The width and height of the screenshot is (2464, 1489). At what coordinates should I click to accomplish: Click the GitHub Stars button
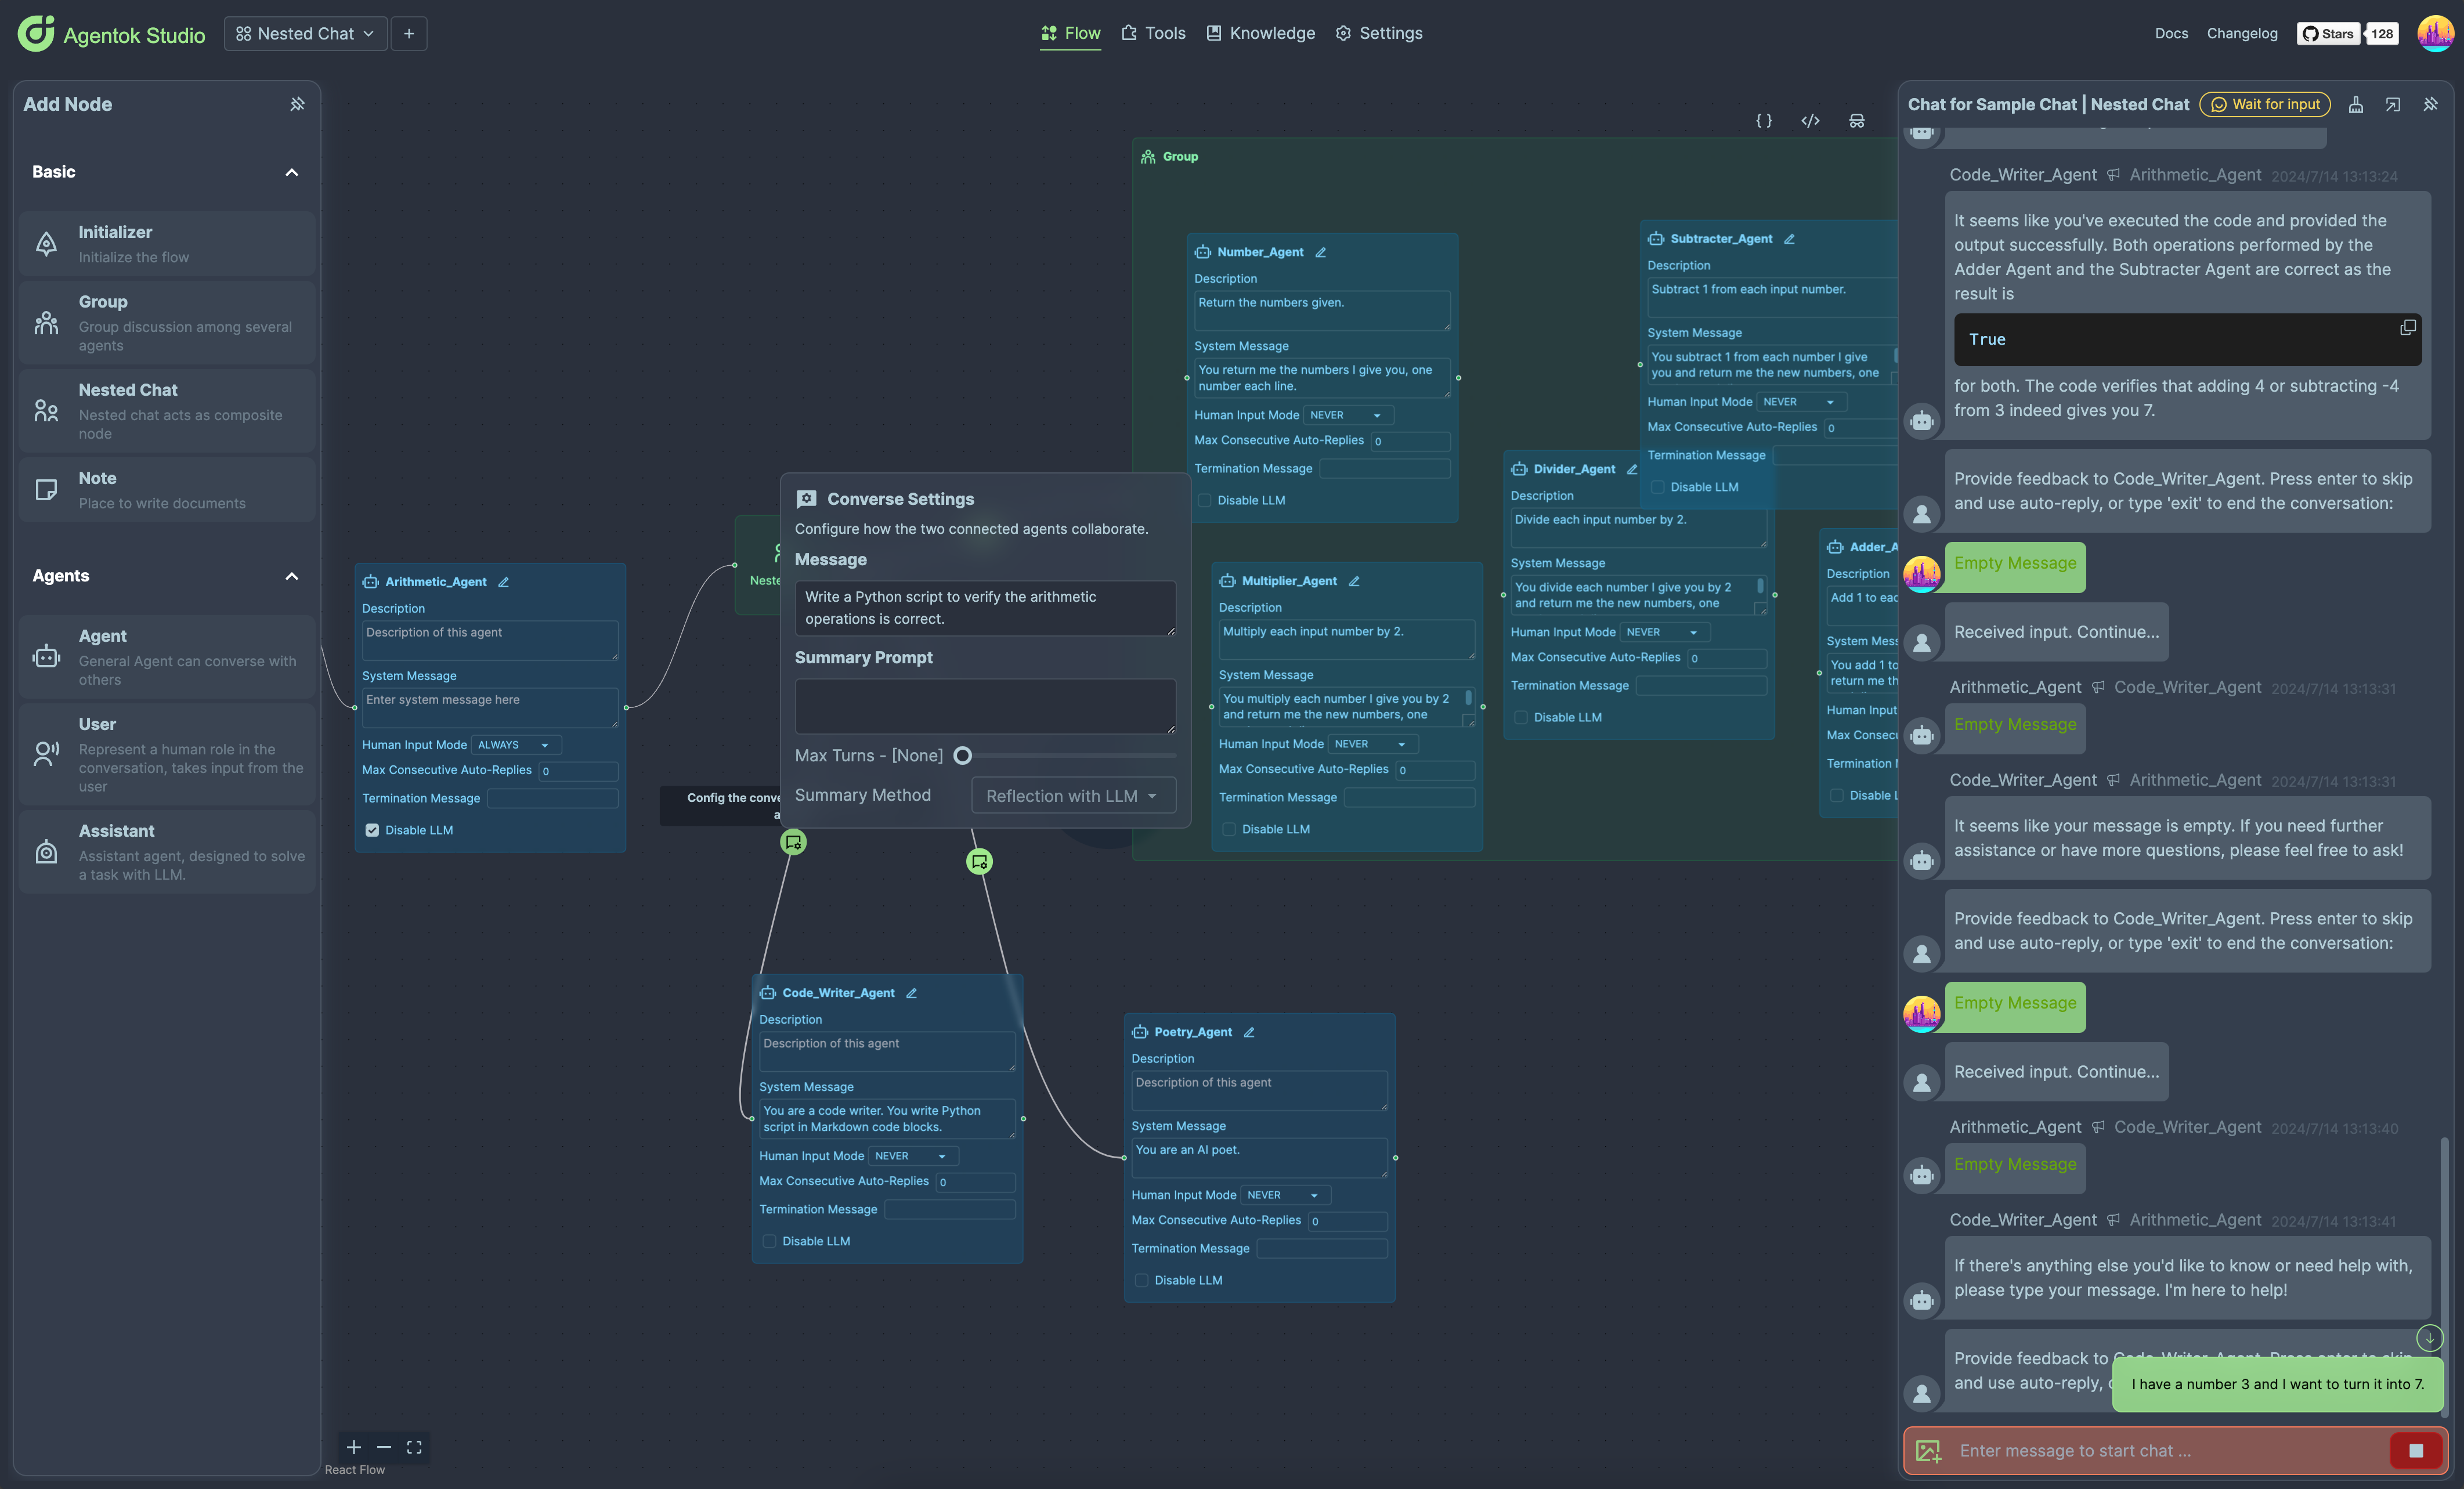[x=2328, y=33]
